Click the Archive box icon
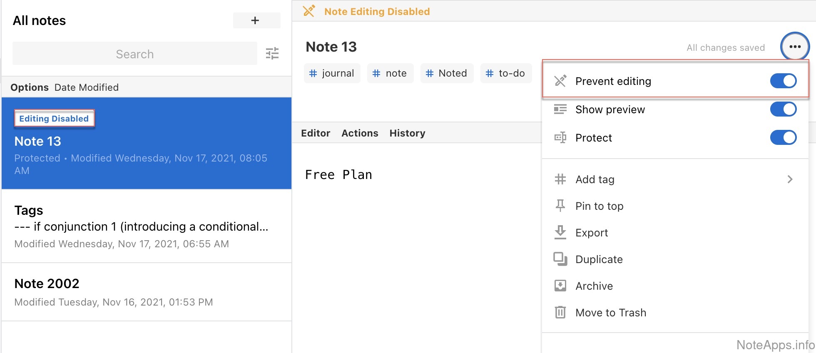816x353 pixels. (x=560, y=286)
